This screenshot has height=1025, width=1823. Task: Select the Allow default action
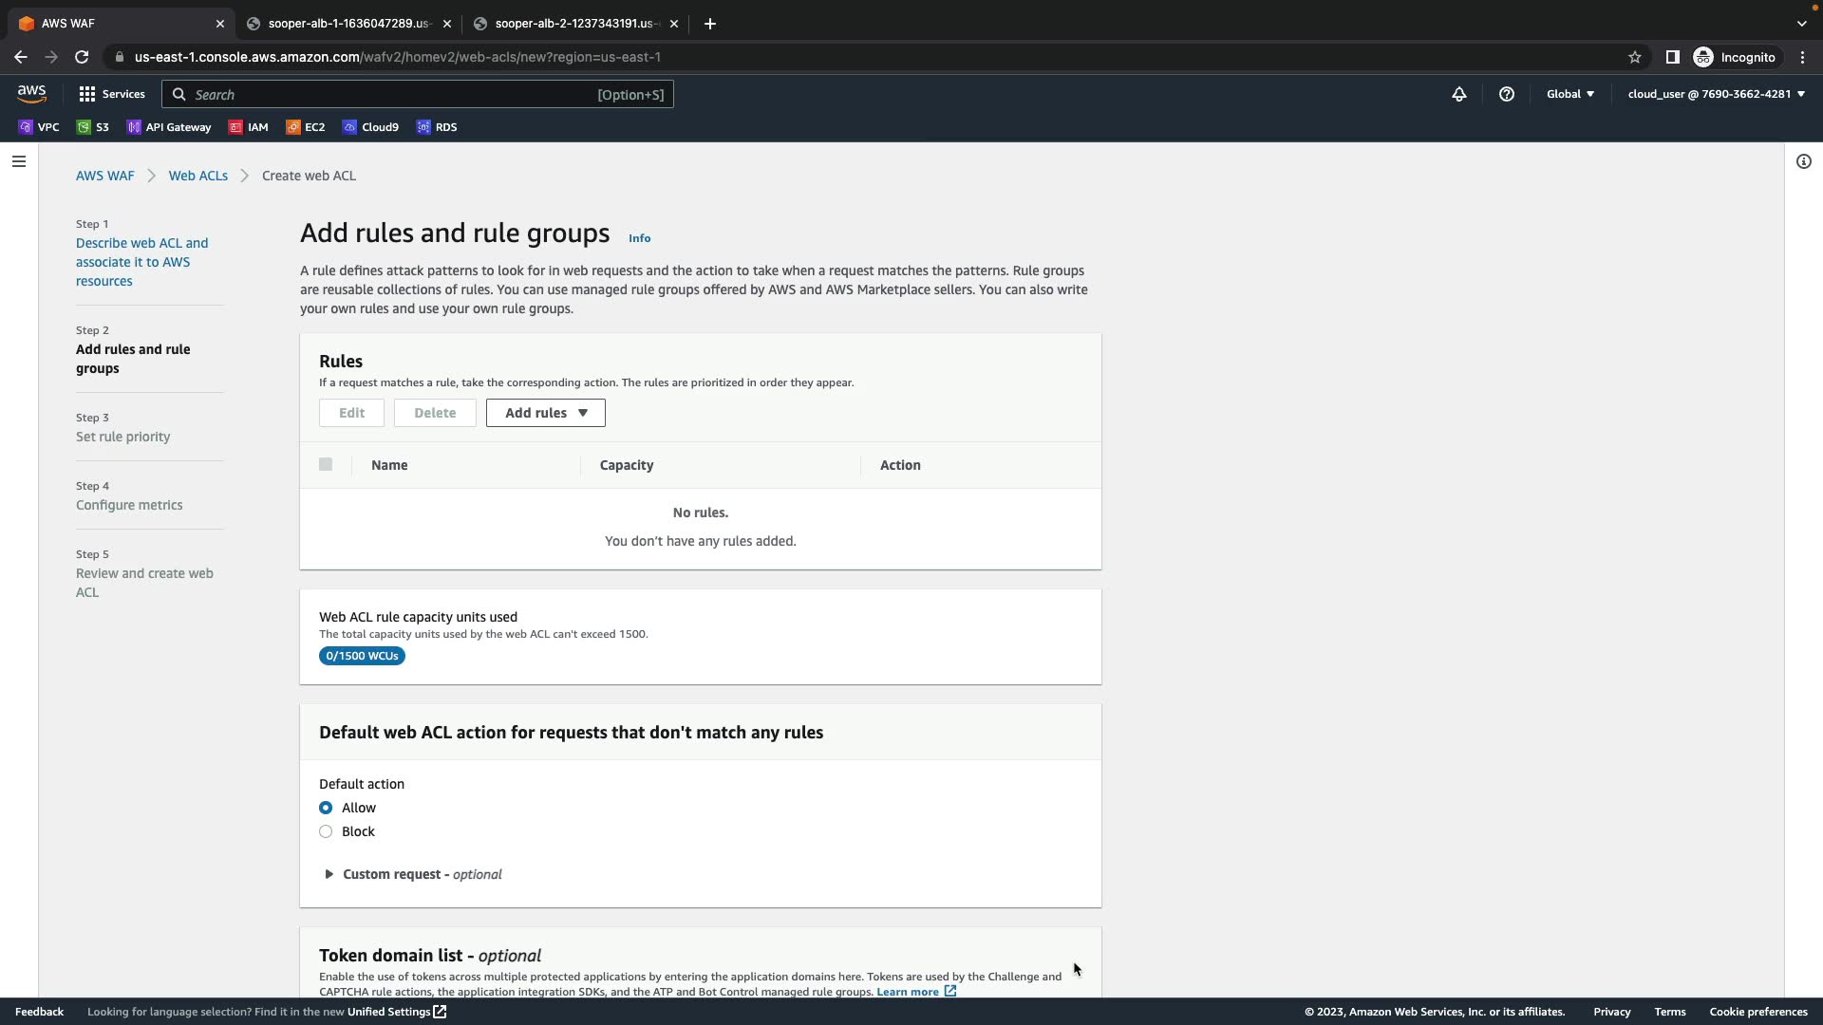(x=326, y=808)
